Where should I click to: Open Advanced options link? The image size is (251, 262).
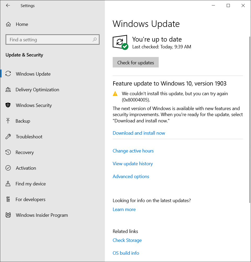(x=131, y=176)
